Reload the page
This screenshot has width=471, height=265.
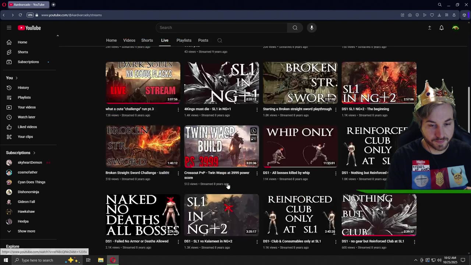click(x=20, y=15)
